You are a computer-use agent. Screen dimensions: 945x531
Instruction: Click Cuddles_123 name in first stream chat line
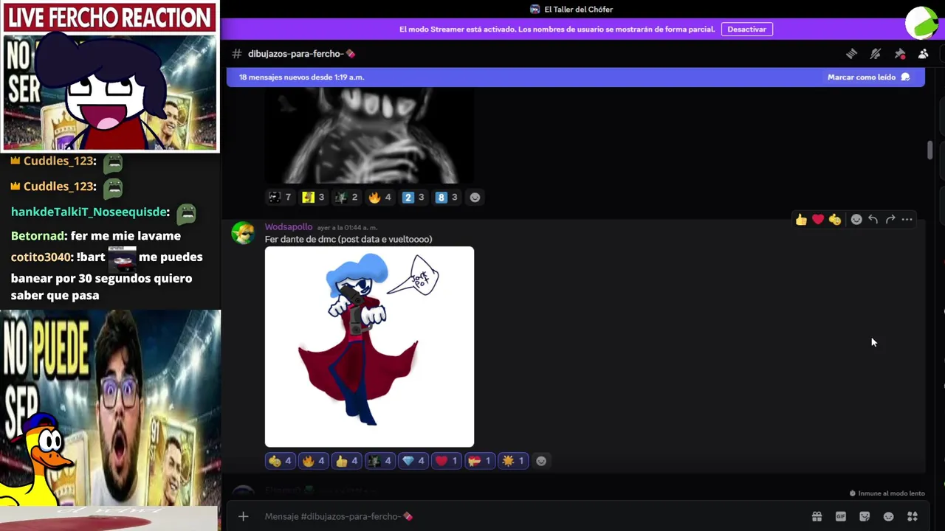[x=59, y=161]
